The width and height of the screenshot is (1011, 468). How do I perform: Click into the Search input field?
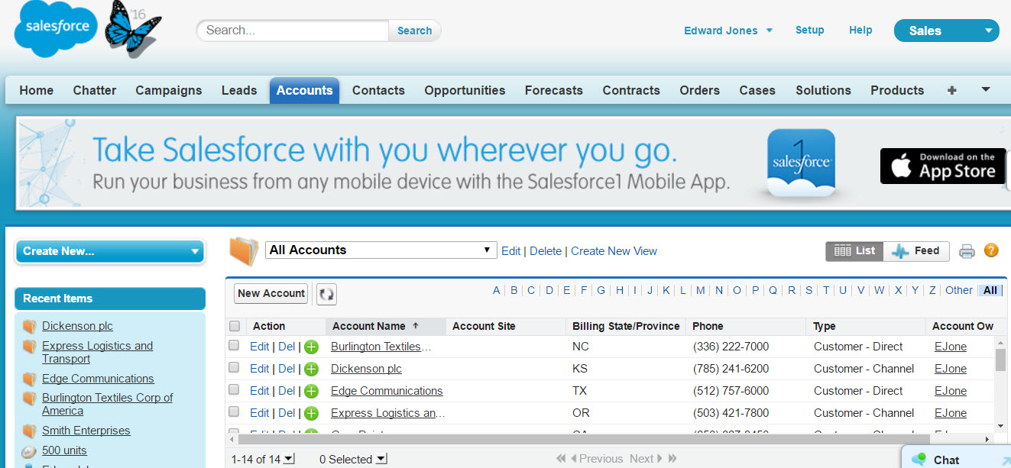pos(293,31)
